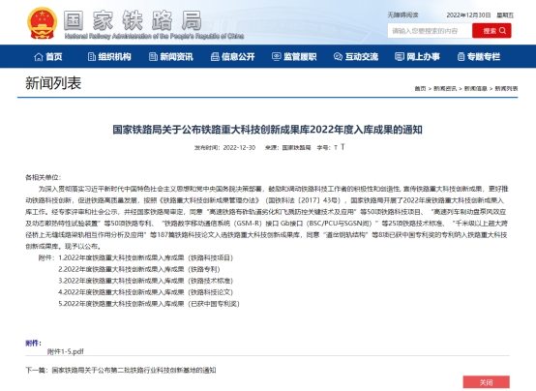The height and width of the screenshot is (391, 536).
Task: Click the 无障碍阅读 link
Action: pyautogui.click(x=402, y=15)
